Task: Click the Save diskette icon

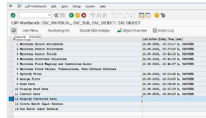Action: [62, 15]
